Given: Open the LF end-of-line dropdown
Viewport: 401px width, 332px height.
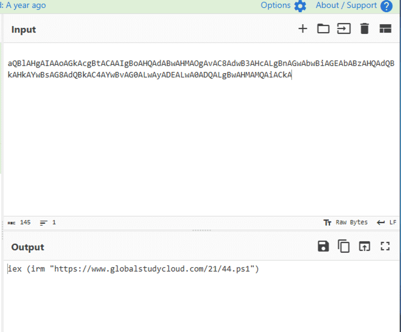Looking at the screenshot, I should tap(386, 223).
